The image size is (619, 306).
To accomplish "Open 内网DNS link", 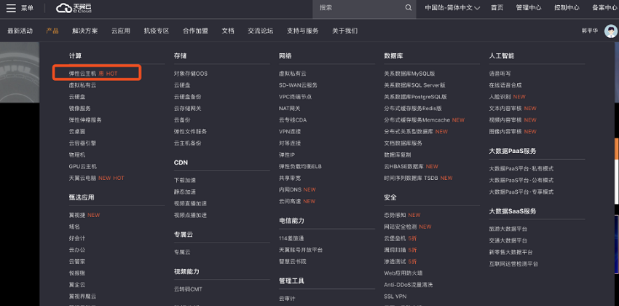I will tap(290, 189).
